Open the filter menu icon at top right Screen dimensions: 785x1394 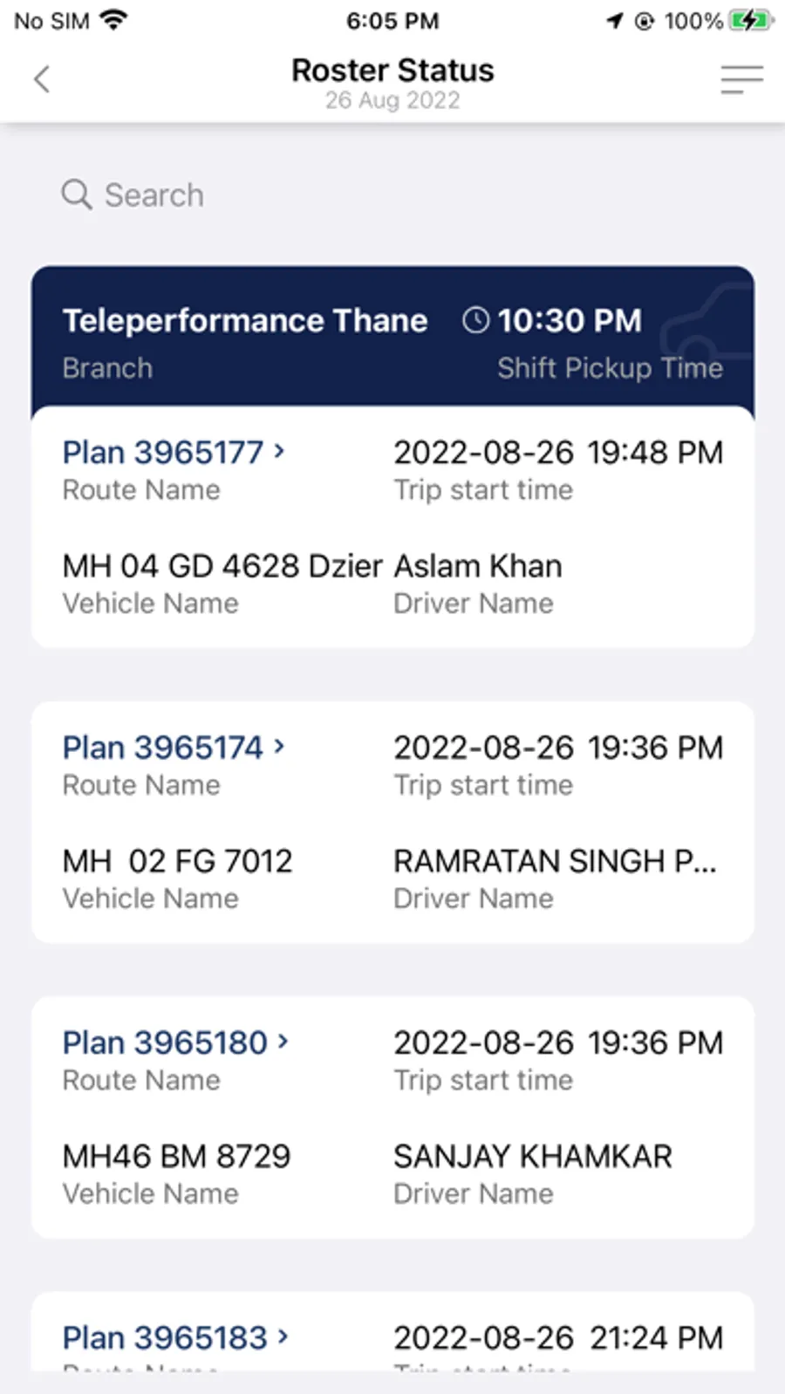(x=741, y=79)
